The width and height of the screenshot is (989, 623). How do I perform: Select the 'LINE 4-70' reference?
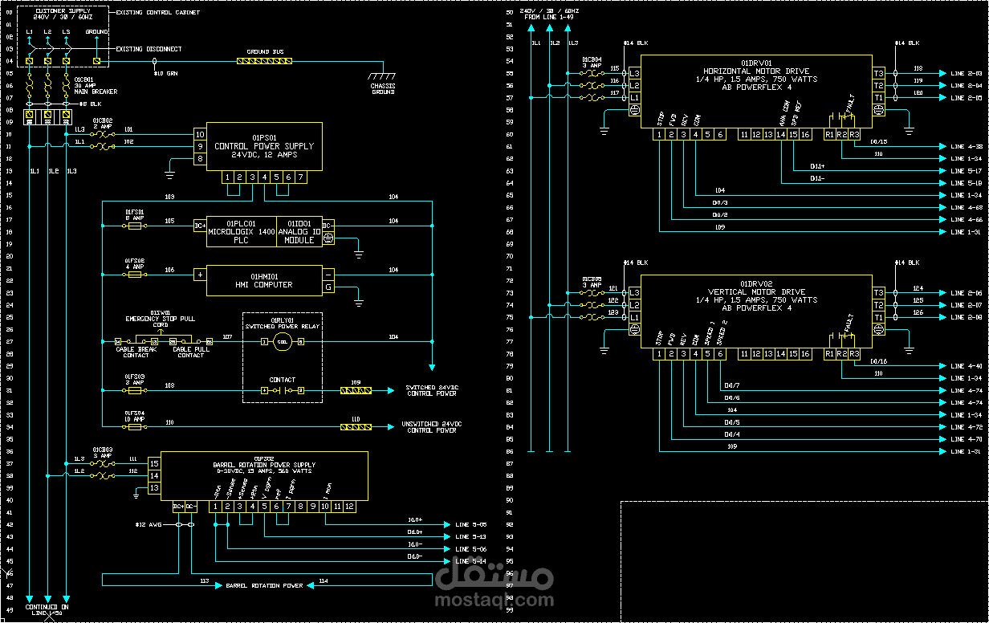(966, 439)
